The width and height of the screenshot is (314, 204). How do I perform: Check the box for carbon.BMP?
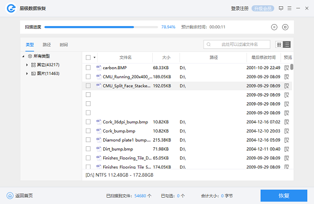[x=88, y=68]
